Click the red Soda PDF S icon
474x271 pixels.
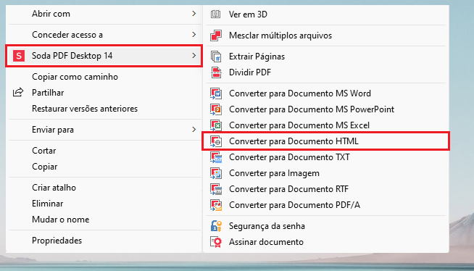click(x=19, y=56)
